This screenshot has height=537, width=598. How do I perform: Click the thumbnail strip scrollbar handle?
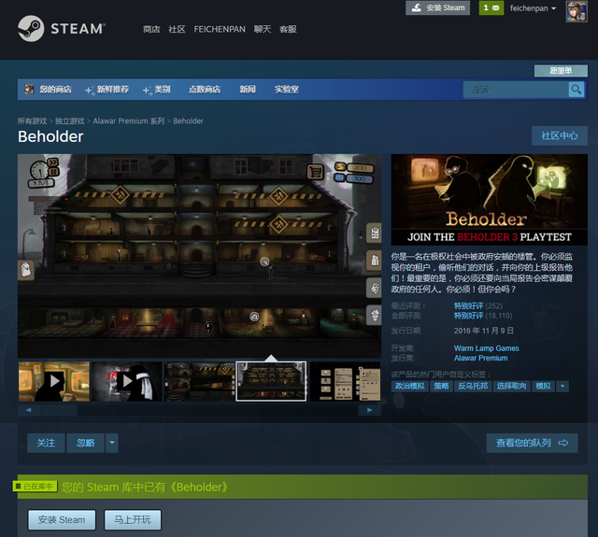point(59,410)
